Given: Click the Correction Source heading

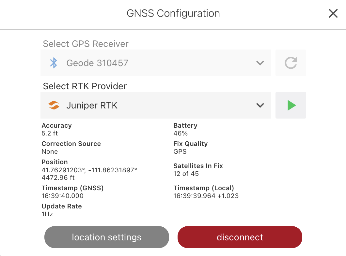Looking at the screenshot, I should coord(71,144).
